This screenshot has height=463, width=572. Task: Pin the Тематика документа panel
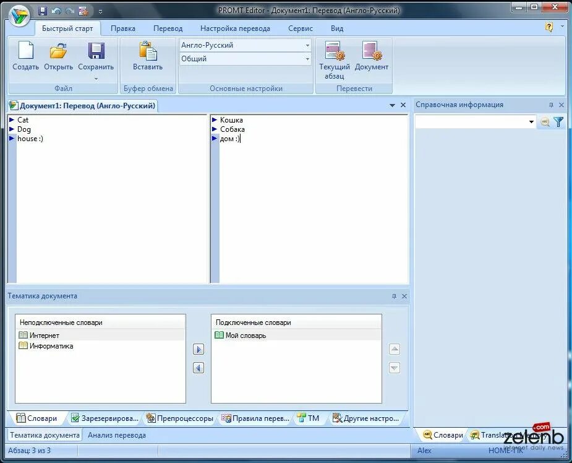394,296
